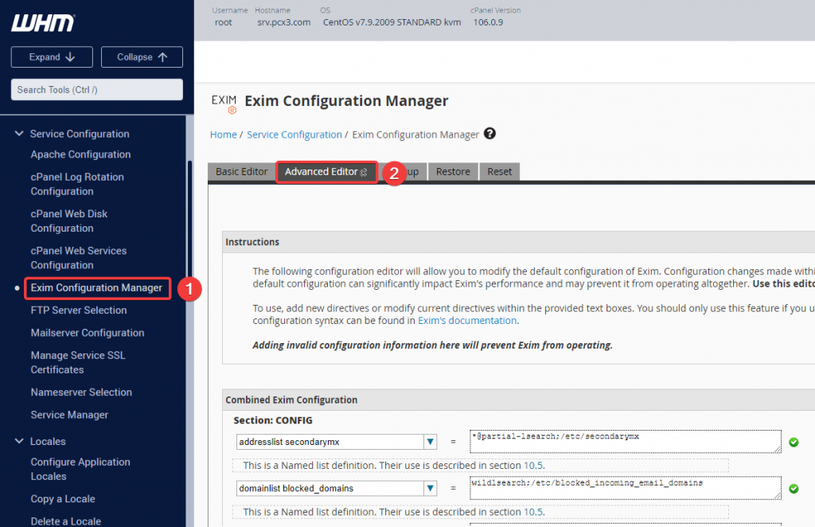Viewport: 815px width, 527px height.
Task: Click the Exim logo icon beside title
Action: [x=224, y=103]
